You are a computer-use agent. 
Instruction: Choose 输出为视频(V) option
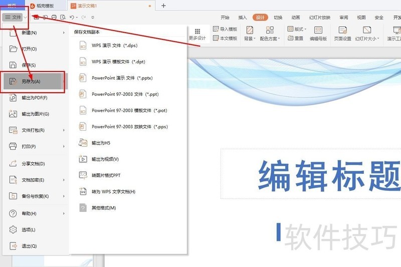click(129, 159)
